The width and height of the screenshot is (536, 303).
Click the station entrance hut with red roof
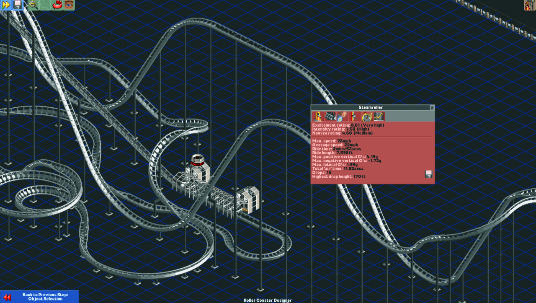197,168
